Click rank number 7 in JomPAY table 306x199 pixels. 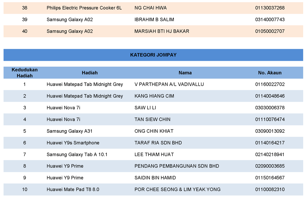[x=24, y=155]
